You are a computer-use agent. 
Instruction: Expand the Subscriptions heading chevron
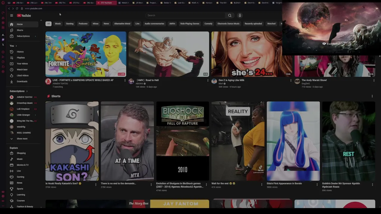[x=27, y=91]
